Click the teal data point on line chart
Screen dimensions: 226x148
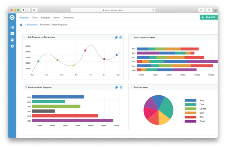pos(39,61)
